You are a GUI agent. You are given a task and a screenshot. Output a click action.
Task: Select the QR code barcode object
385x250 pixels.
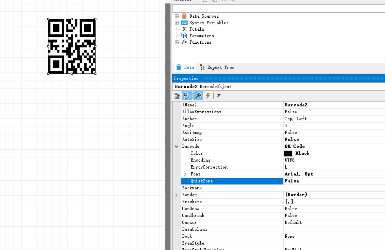pos(72,46)
